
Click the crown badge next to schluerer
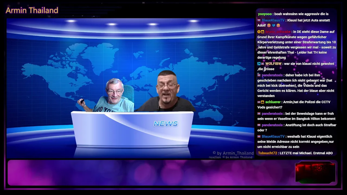[262, 102]
